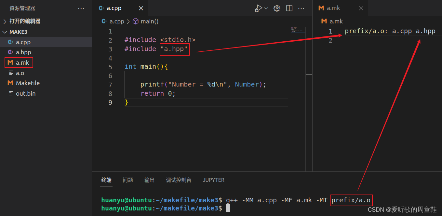Click the 资源管理器 panel title

[x=22, y=8]
